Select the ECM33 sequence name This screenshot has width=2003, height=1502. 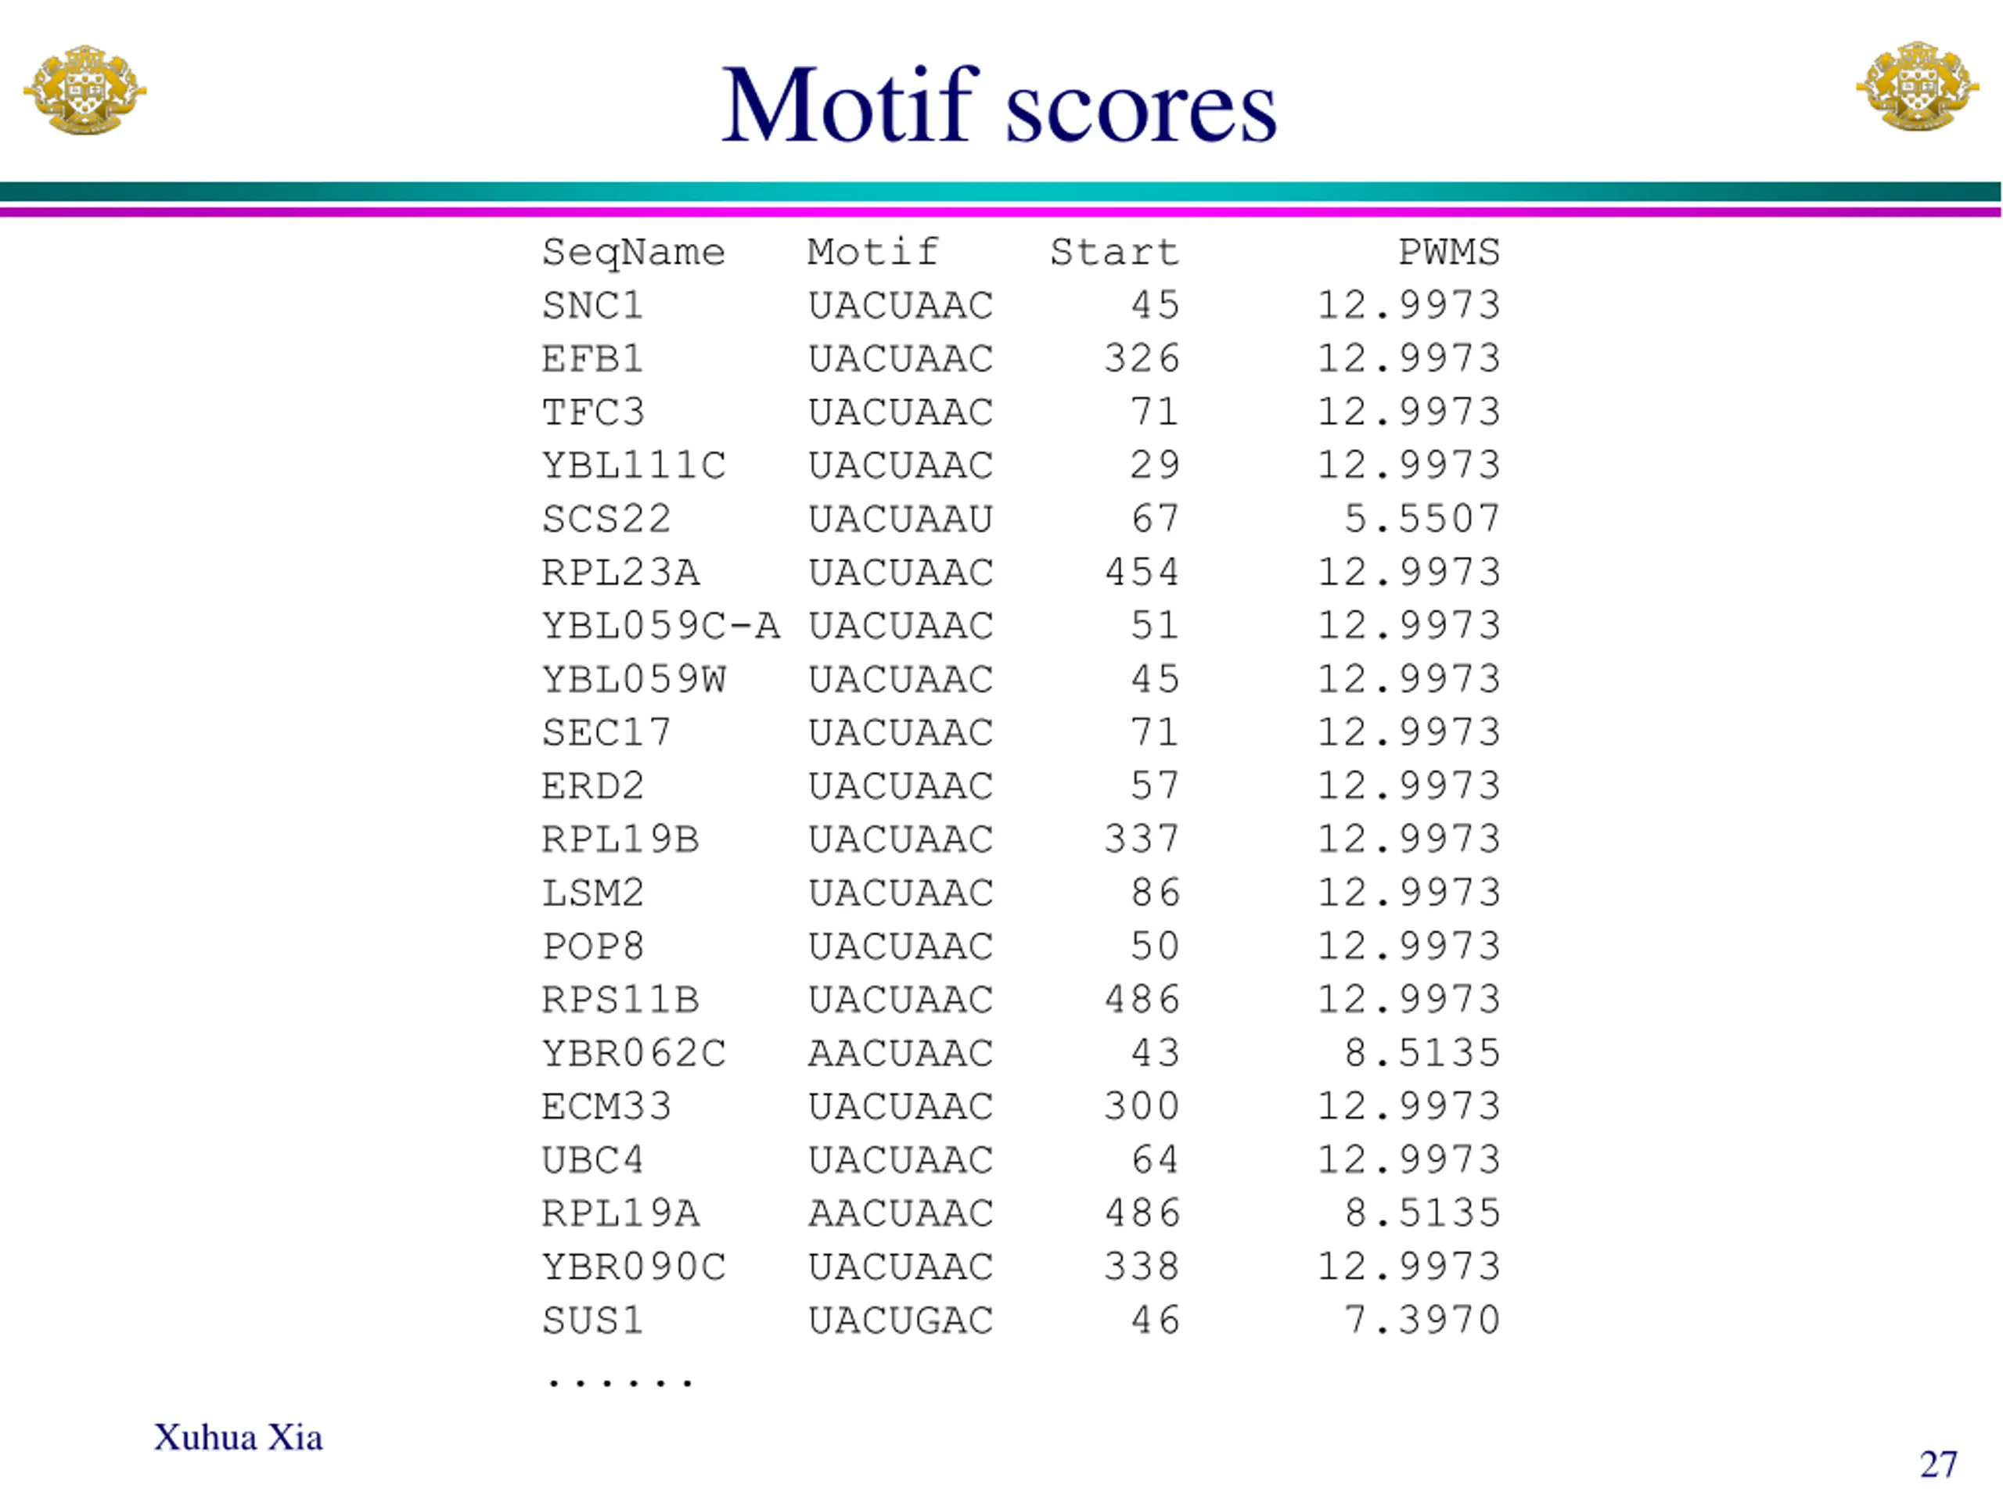pyautogui.click(x=606, y=1106)
